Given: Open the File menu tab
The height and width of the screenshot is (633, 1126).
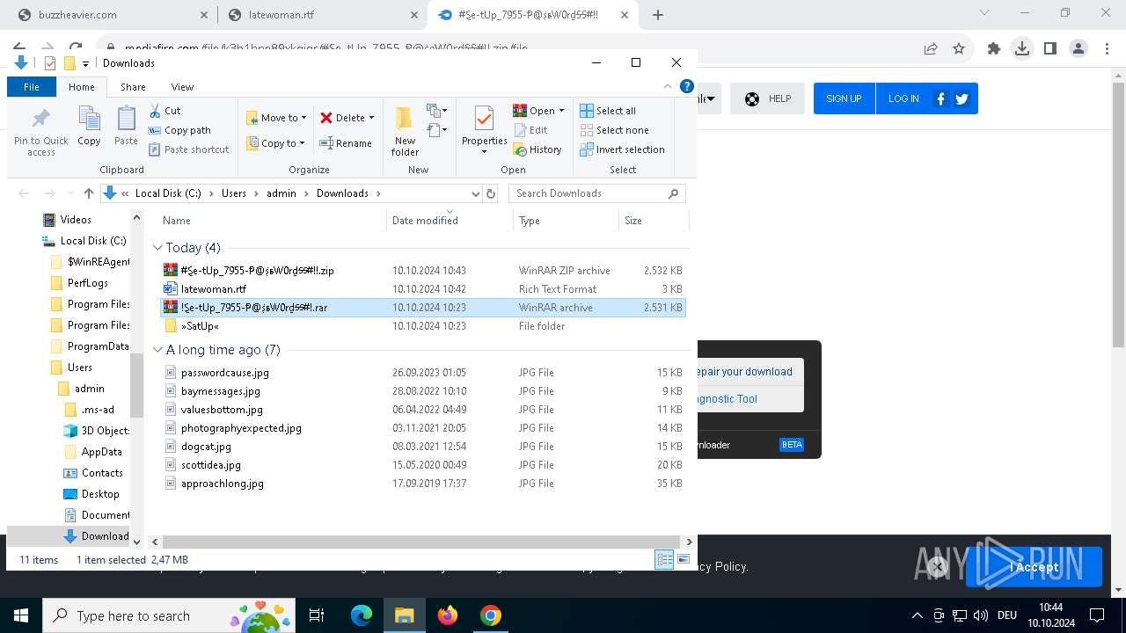Looking at the screenshot, I should 32,87.
